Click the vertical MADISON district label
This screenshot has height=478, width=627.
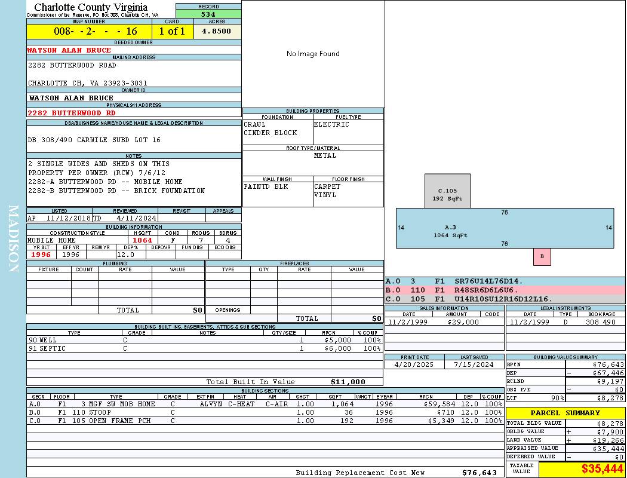pyautogui.click(x=13, y=239)
